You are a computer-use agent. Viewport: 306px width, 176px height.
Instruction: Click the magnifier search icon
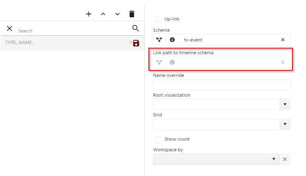click(135, 28)
